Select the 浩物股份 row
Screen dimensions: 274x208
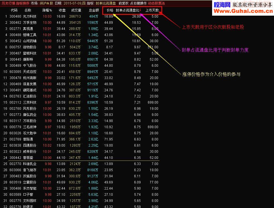(81, 47)
